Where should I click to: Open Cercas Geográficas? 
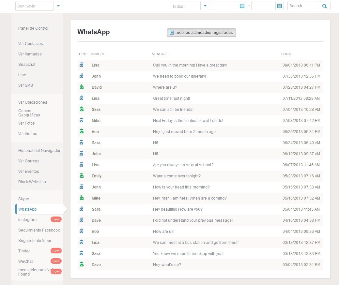29,113
